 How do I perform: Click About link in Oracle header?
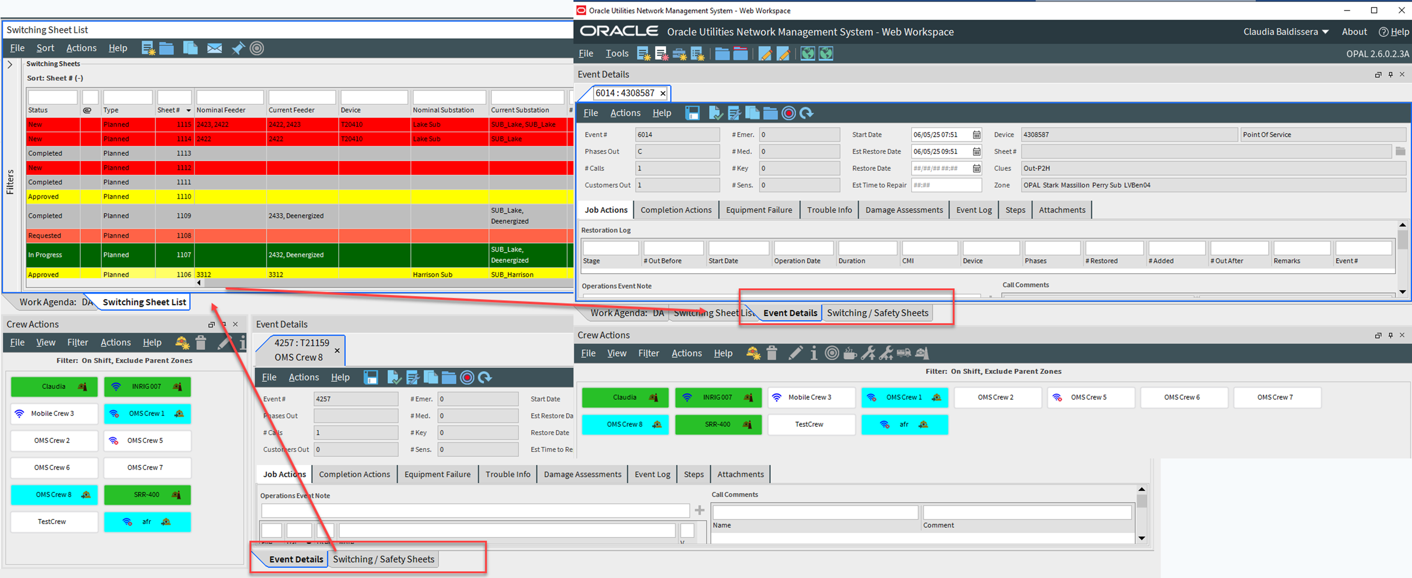pyautogui.click(x=1354, y=32)
